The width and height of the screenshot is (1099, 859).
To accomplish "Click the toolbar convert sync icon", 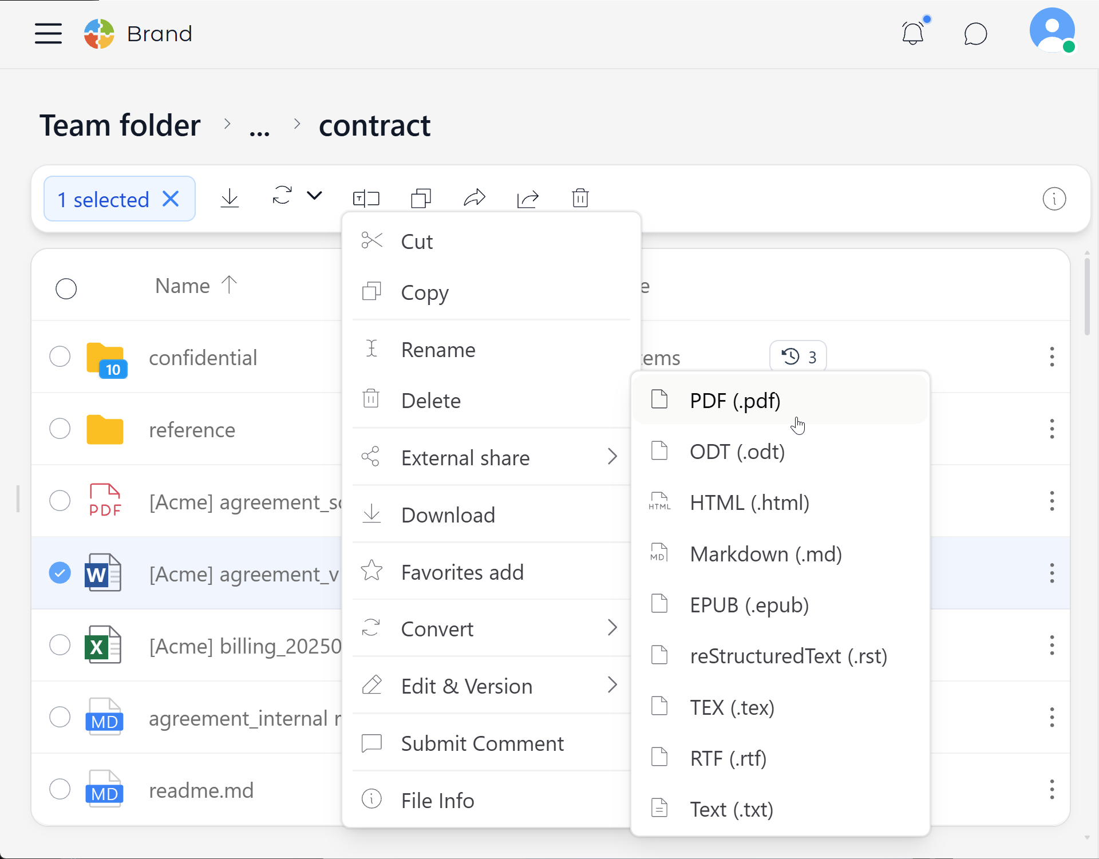I will pyautogui.click(x=282, y=196).
